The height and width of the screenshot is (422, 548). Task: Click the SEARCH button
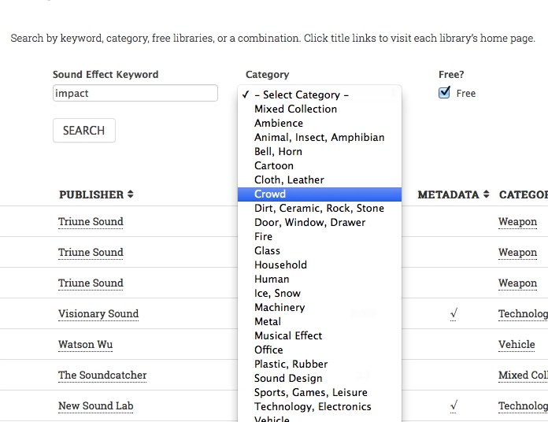point(84,131)
